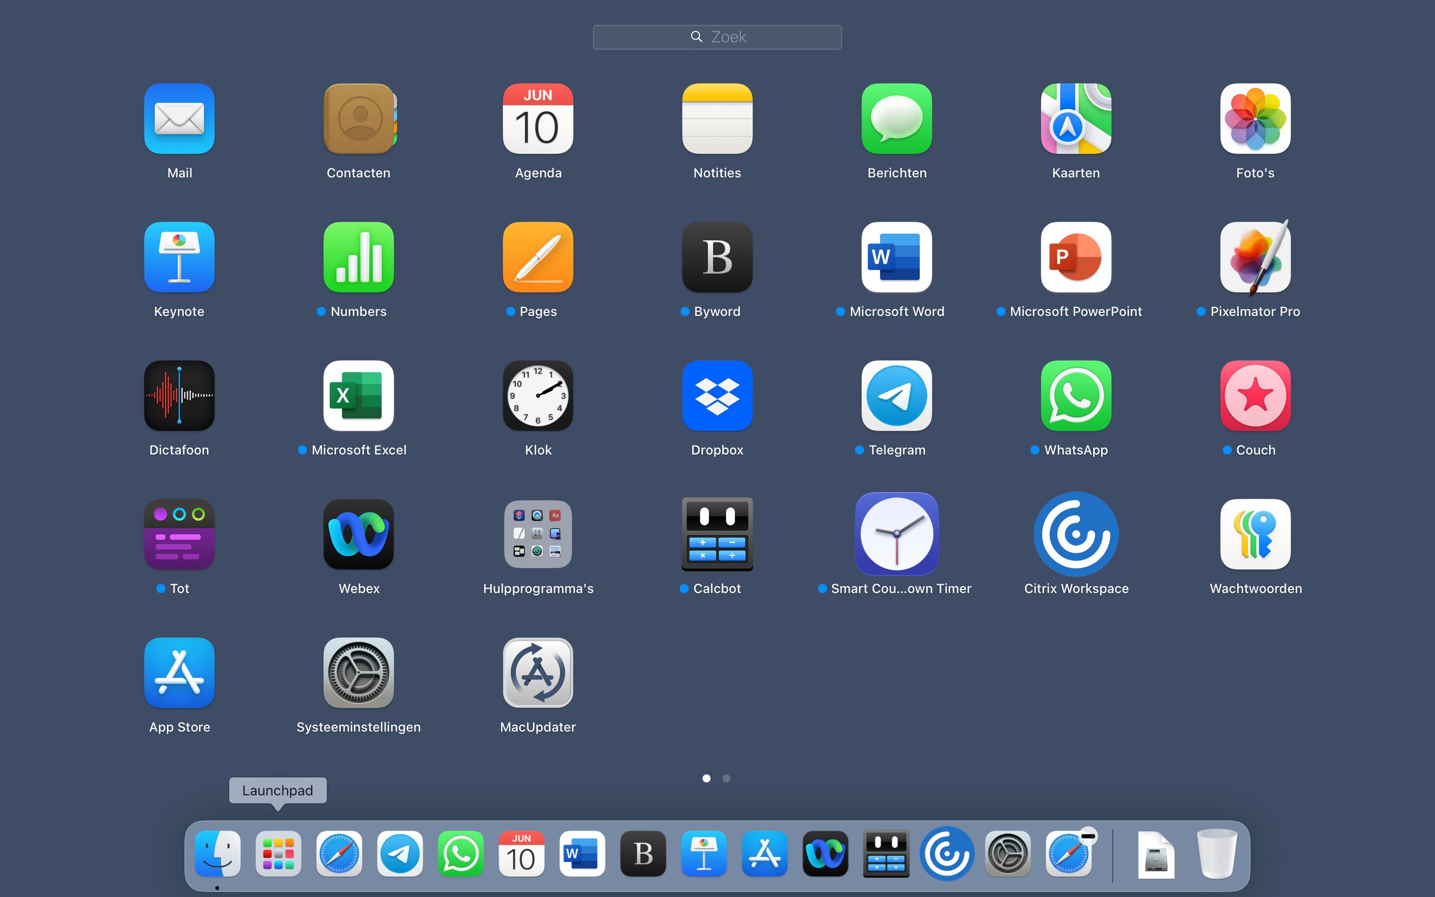This screenshot has width=1435, height=897.
Task: Open Finder in the Dock
Action: click(x=218, y=854)
